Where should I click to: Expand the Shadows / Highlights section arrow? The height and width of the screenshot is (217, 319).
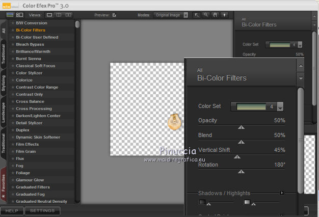tap(282, 193)
